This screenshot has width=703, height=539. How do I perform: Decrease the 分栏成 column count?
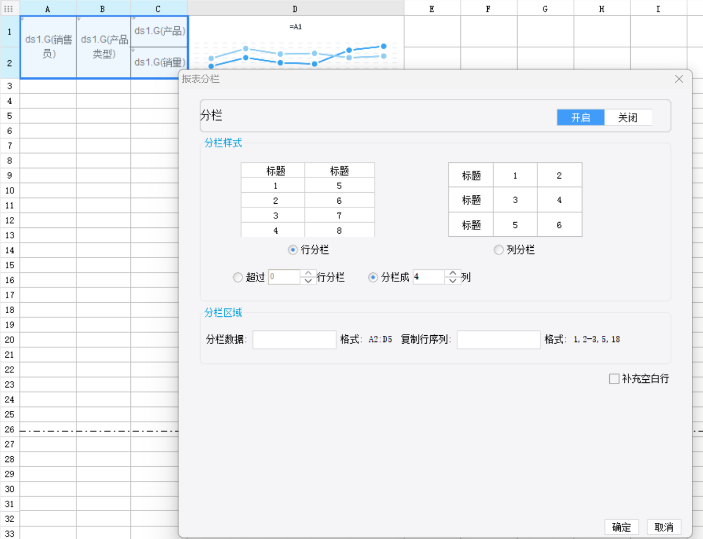tap(453, 281)
